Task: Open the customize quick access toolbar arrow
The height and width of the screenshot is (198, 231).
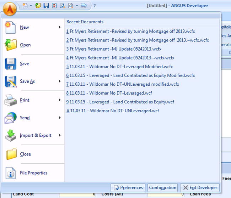Action: tap(95, 6)
